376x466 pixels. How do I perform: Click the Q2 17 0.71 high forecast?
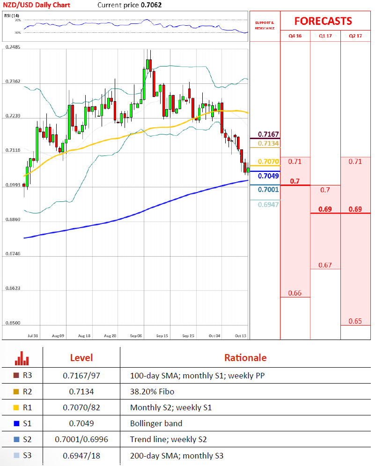click(x=355, y=162)
